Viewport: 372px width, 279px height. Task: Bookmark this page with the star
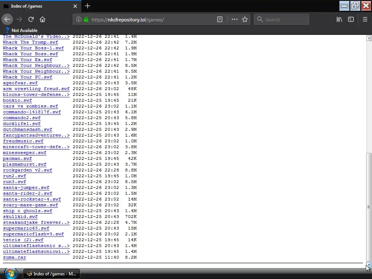[x=245, y=20]
